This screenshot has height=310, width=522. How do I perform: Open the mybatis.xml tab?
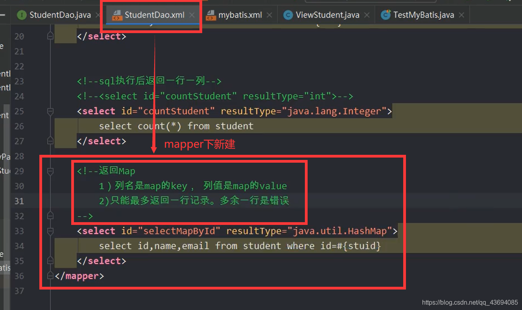click(x=240, y=15)
